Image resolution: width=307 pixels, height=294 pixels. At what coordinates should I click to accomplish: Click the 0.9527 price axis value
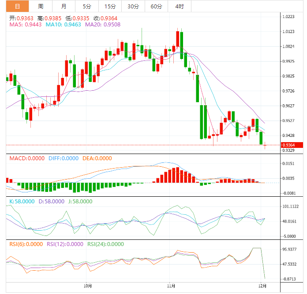tap(288, 121)
